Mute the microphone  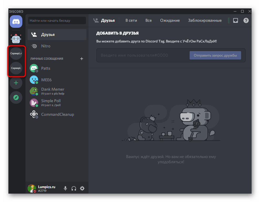tap(65, 188)
